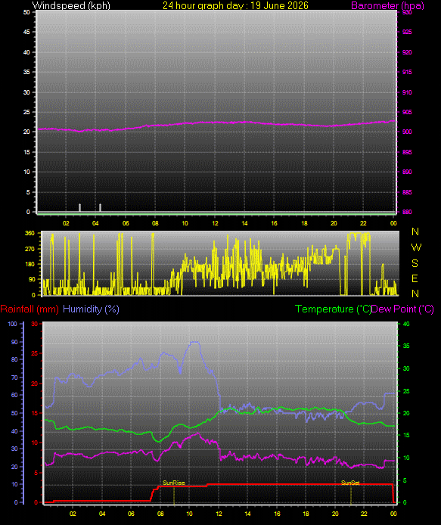This screenshot has height=525, width=441.
Task: Click the "90" humidity axis value
Action: pos(14,342)
